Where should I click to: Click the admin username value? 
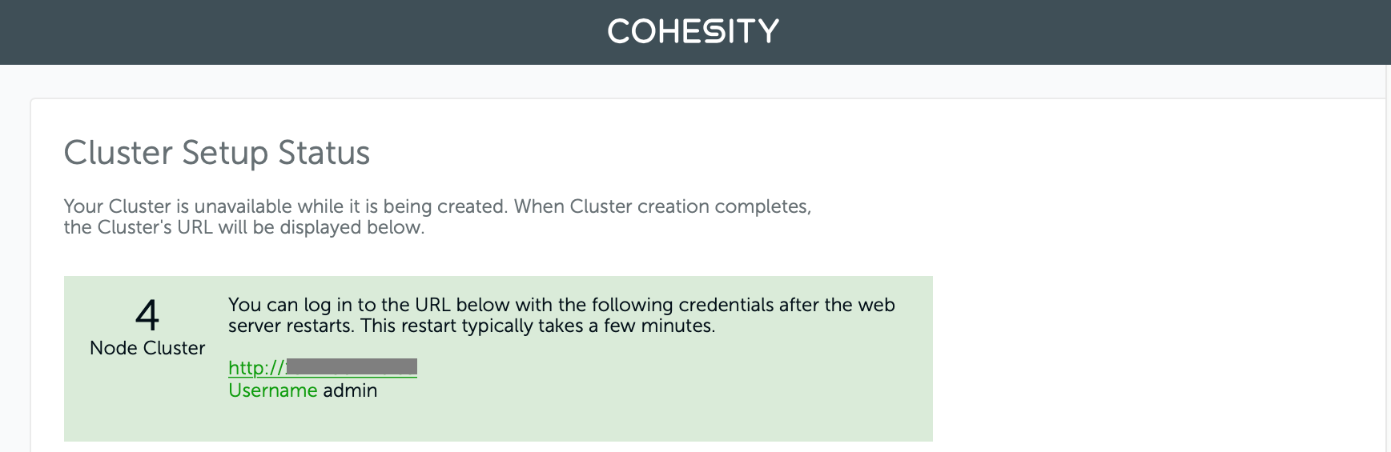pyautogui.click(x=350, y=390)
